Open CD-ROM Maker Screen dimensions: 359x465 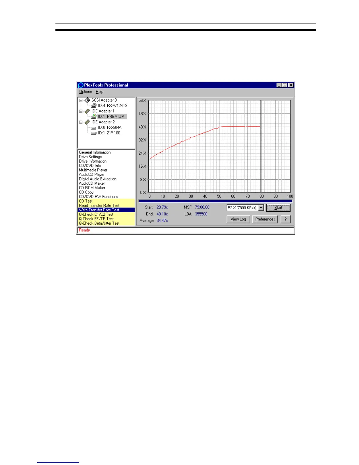(x=92, y=188)
